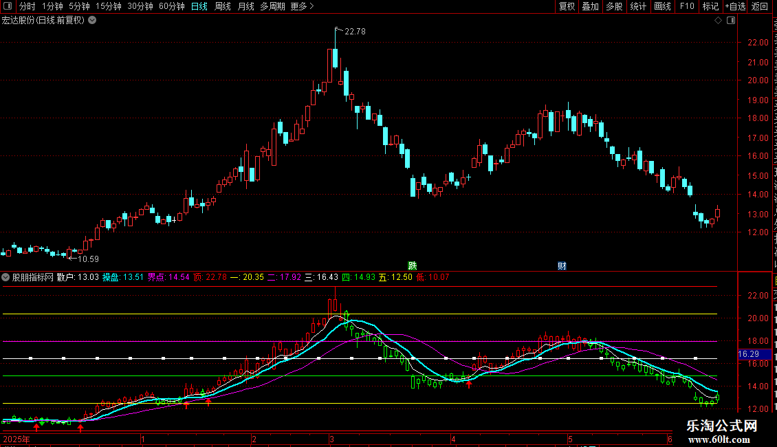Switch to 周线 weekly chart
Viewport: 777px width, 447px height.
223,6
